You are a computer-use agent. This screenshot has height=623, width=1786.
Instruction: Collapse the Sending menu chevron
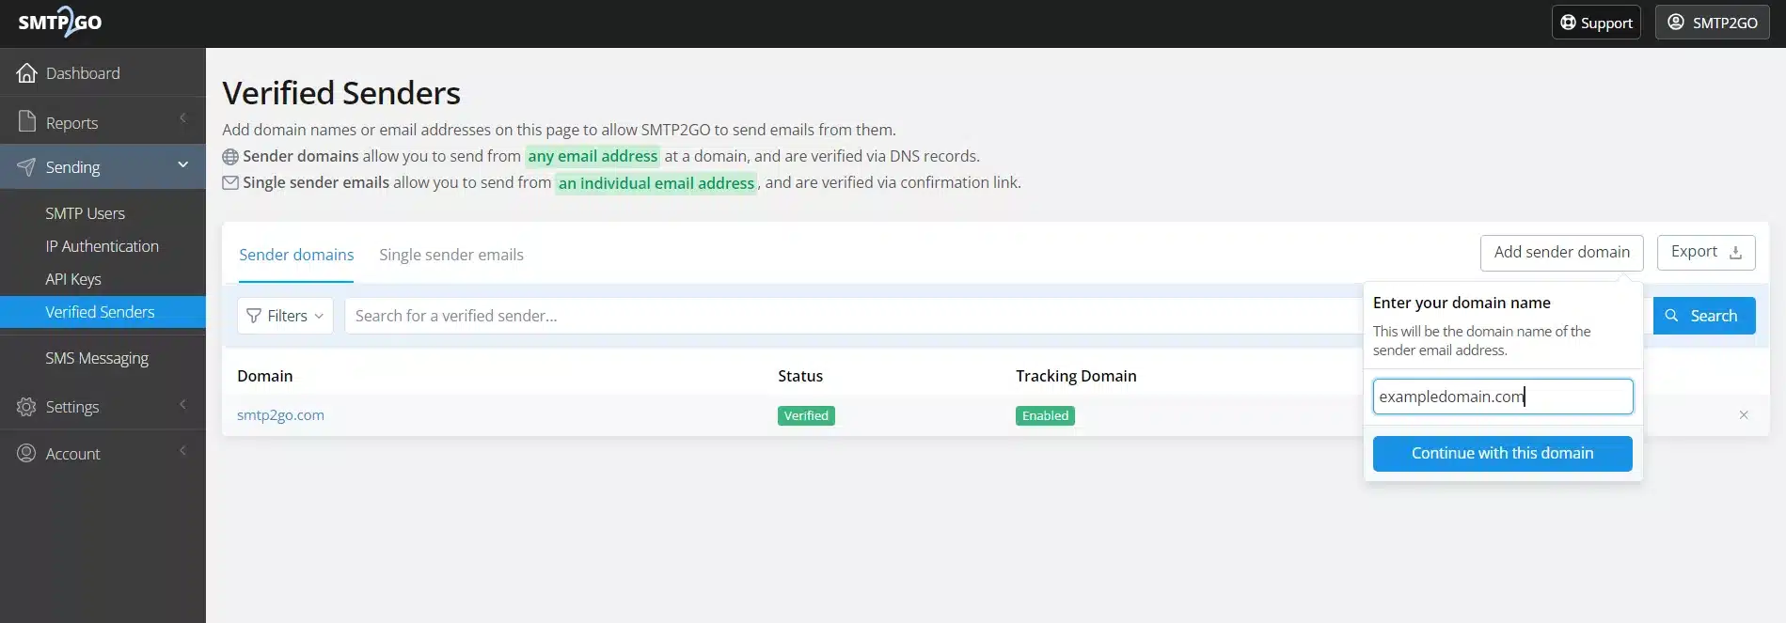click(182, 165)
